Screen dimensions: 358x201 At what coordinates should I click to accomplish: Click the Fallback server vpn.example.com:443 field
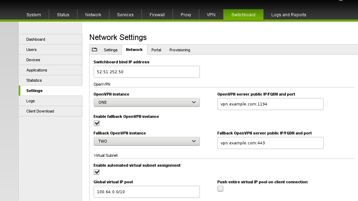[270, 143]
